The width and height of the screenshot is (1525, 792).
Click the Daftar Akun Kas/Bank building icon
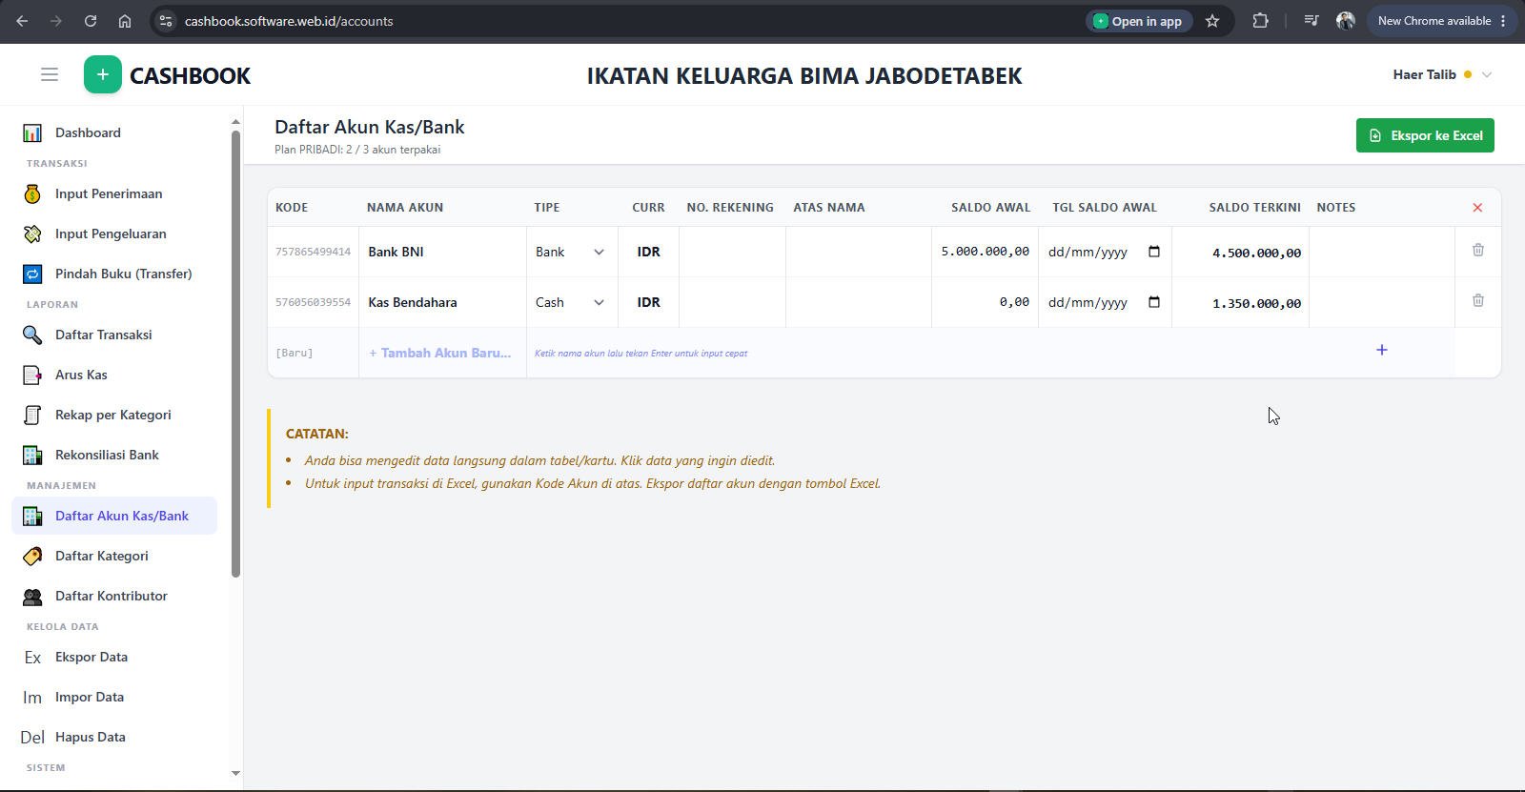point(32,516)
